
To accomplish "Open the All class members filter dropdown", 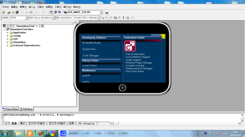I will click(53, 18).
